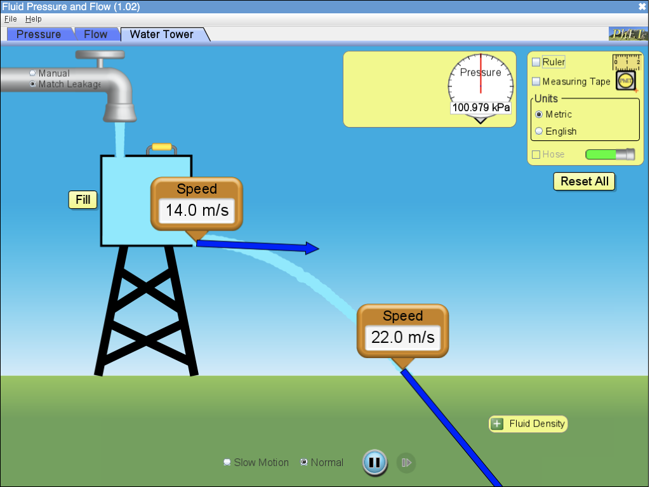Screen dimensions: 650x487
Task: Click the Speed gauge showing 22.0 m/s
Action: tap(402, 330)
